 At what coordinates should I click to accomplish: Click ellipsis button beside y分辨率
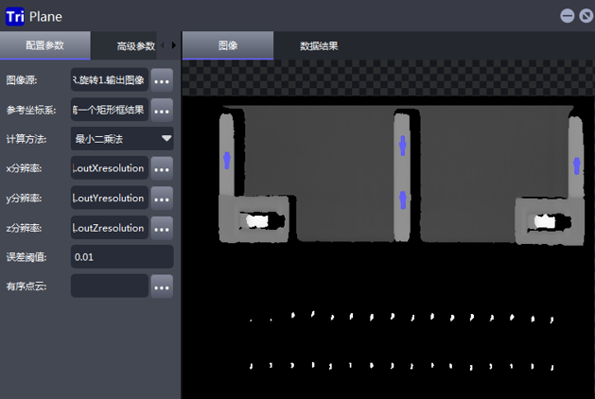pos(162,198)
